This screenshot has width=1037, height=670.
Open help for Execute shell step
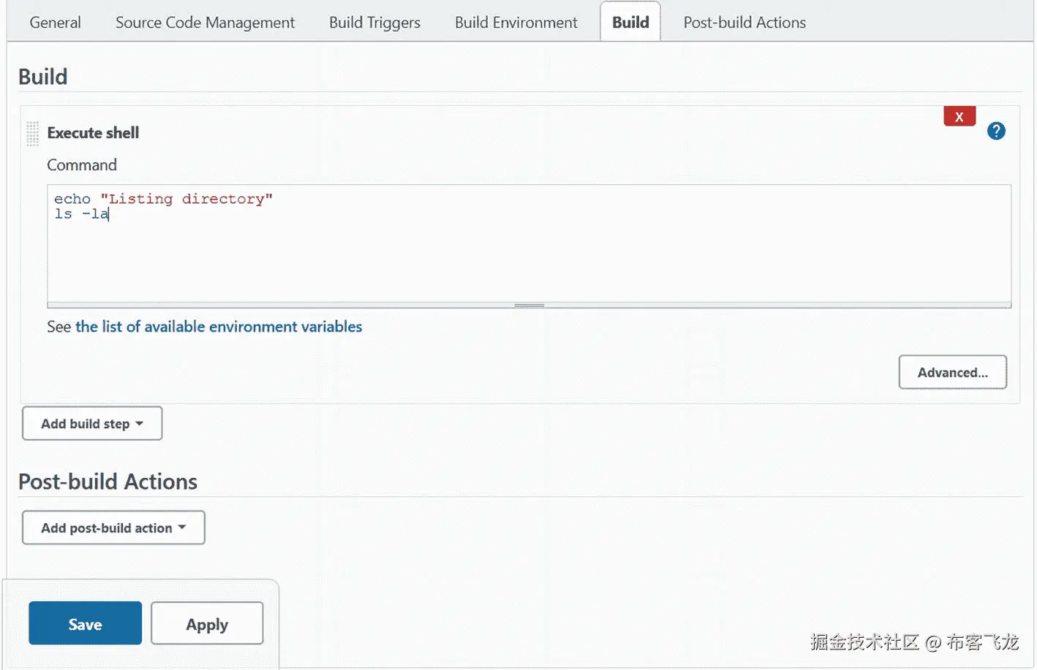point(995,132)
